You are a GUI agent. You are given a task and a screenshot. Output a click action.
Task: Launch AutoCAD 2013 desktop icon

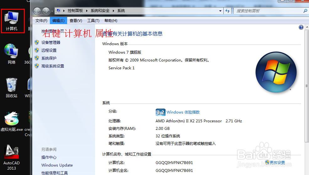point(12,157)
